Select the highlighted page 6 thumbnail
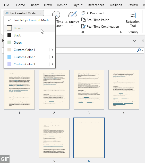 click(x=89, y=138)
